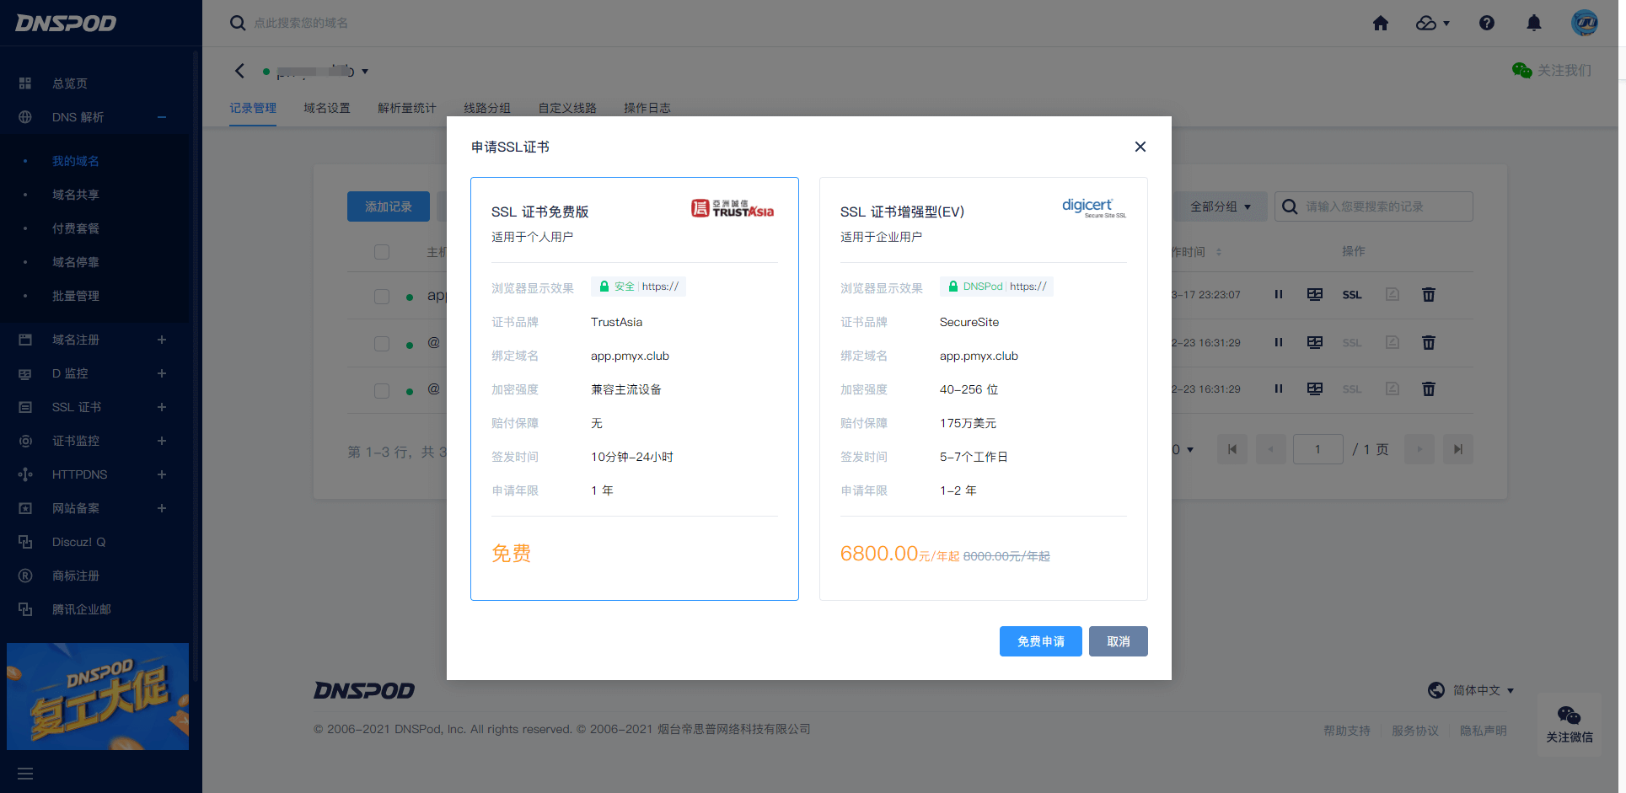Click the page number input box
The height and width of the screenshot is (793, 1626).
coord(1318,449)
